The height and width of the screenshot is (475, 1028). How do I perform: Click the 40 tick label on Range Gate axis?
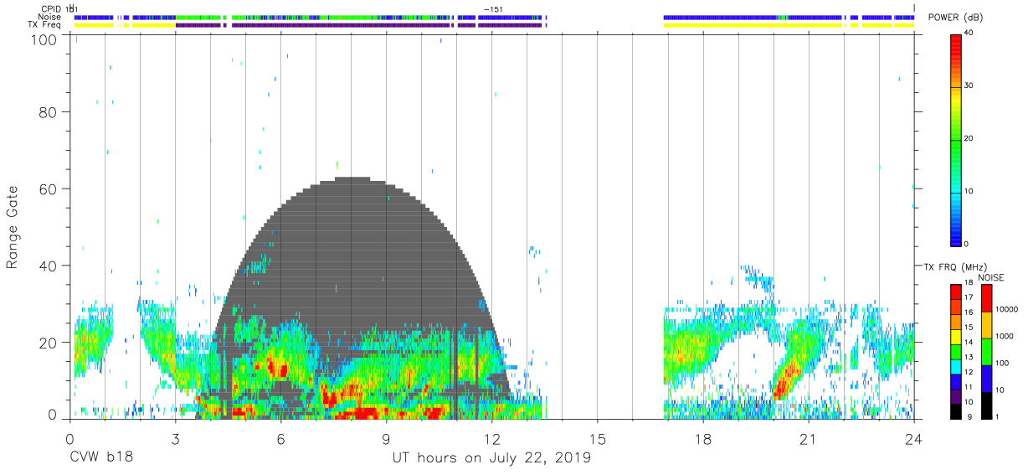[x=49, y=266]
